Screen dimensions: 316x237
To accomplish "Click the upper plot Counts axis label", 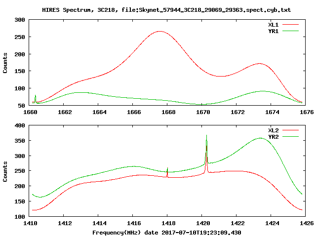I will coord(5,63).
